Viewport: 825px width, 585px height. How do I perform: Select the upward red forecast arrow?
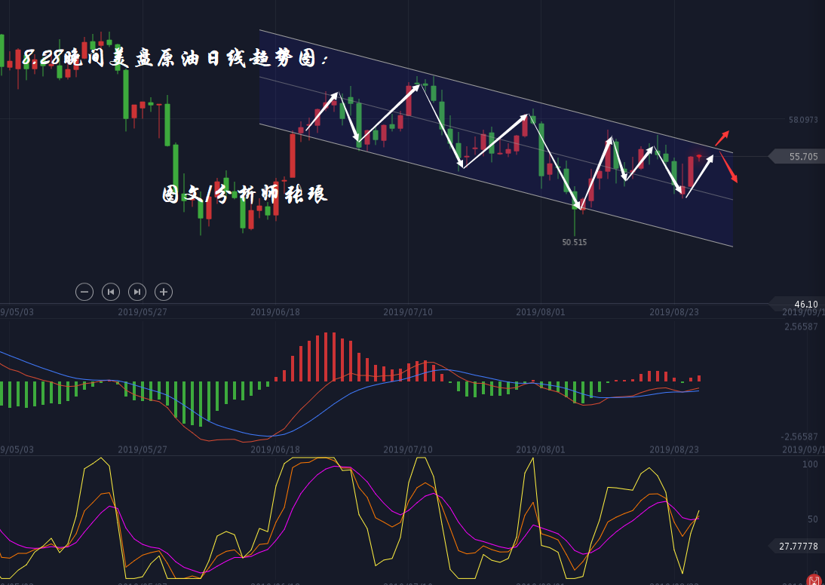722,138
